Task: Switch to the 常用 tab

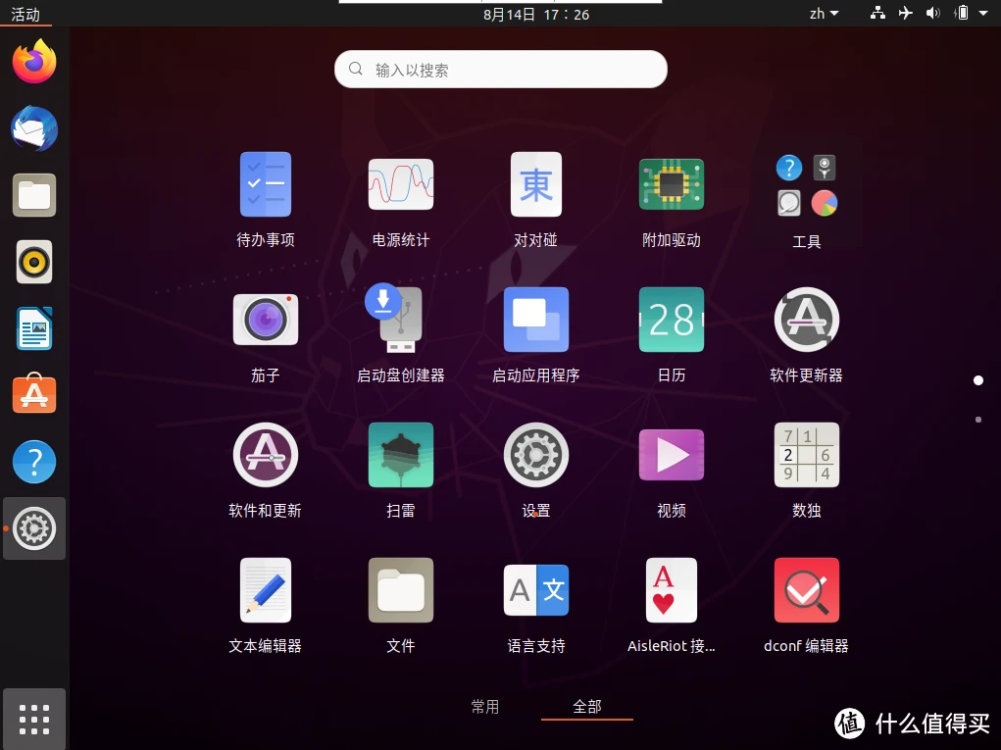Action: pyautogui.click(x=485, y=706)
